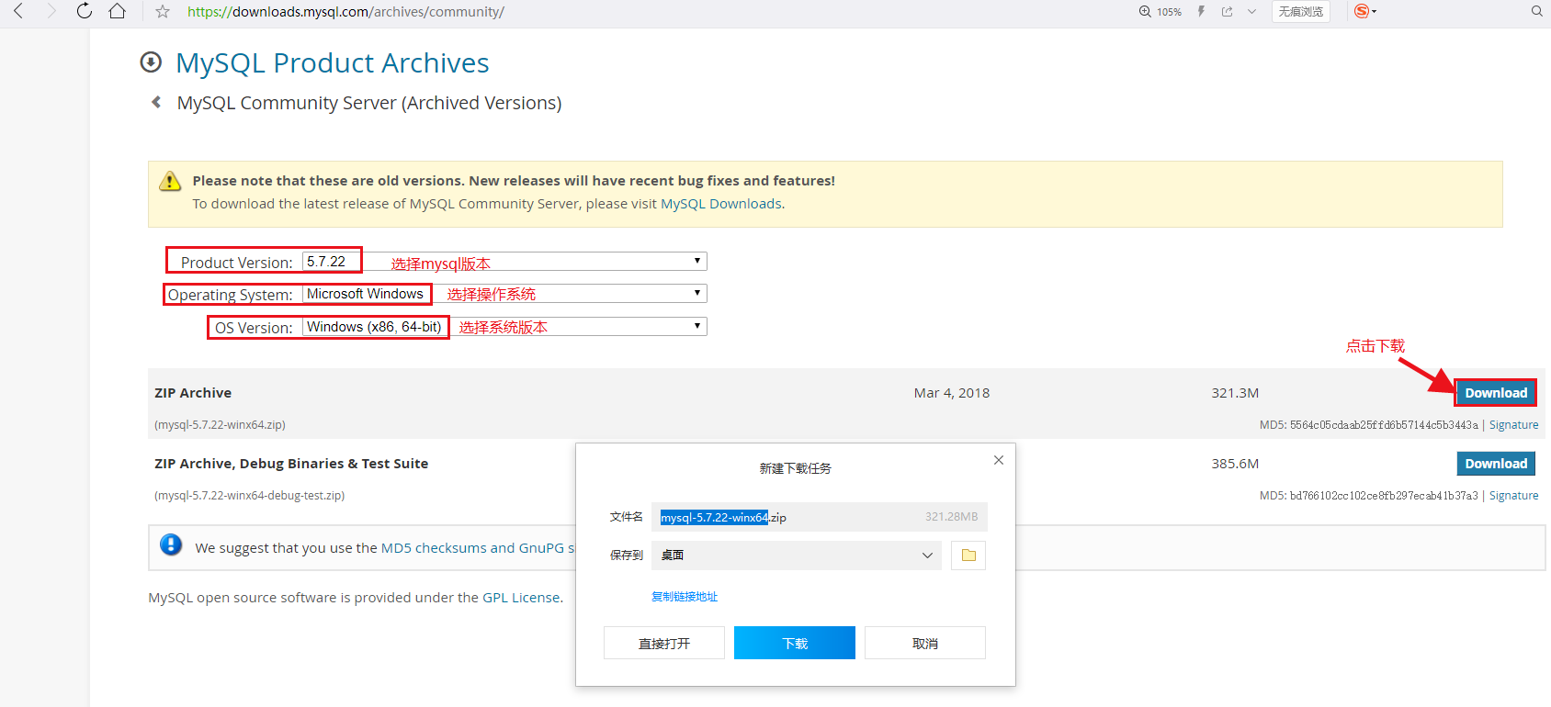Follow the MySQL Downloads link
This screenshot has width=1551, height=707.
click(721, 204)
